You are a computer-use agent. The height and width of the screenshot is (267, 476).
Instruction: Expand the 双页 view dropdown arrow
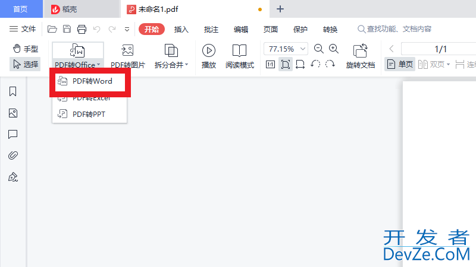[449, 65]
